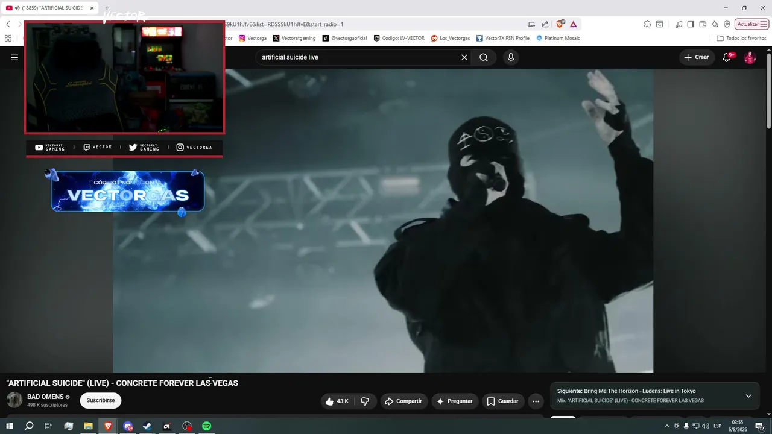
Task: Open Task View on the taskbar
Action: pos(48,426)
